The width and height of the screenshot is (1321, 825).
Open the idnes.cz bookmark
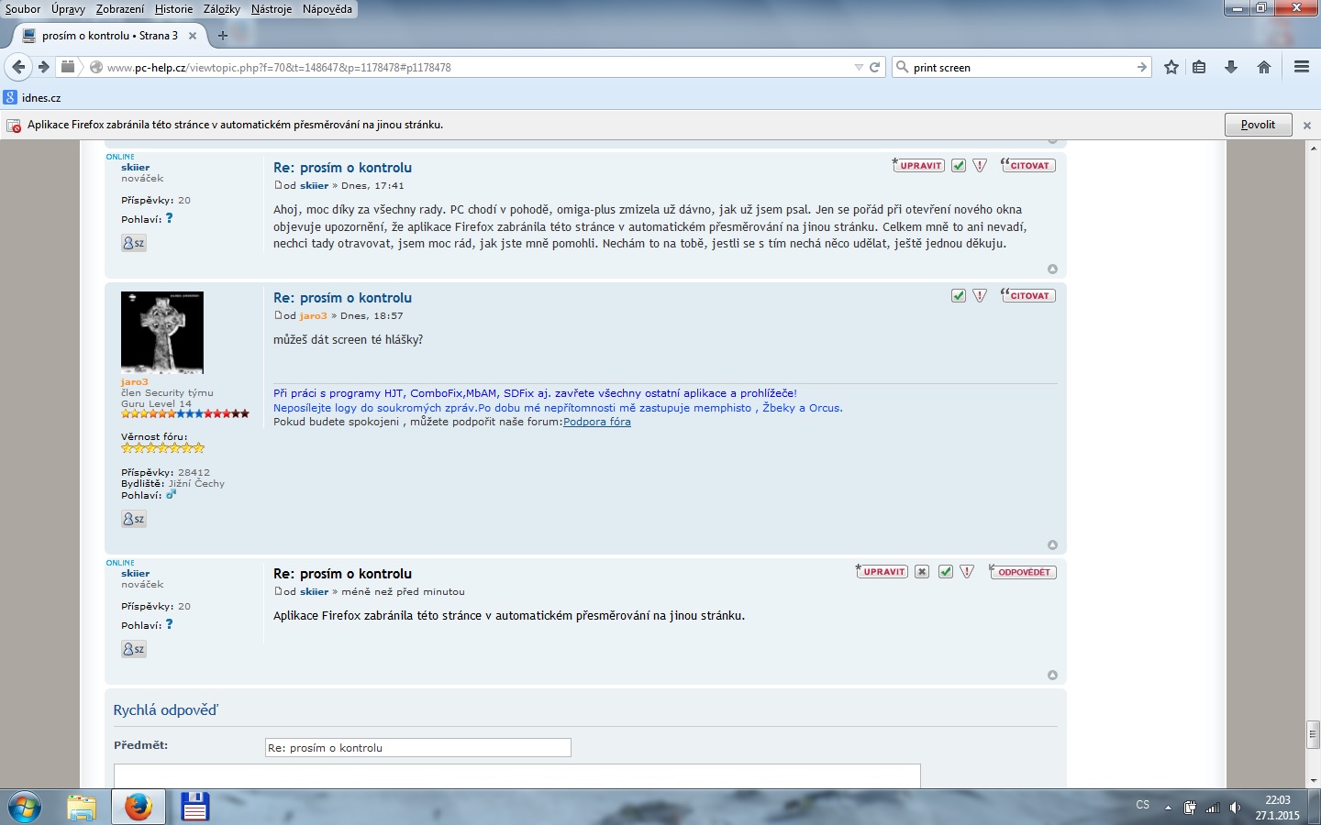tap(32, 97)
